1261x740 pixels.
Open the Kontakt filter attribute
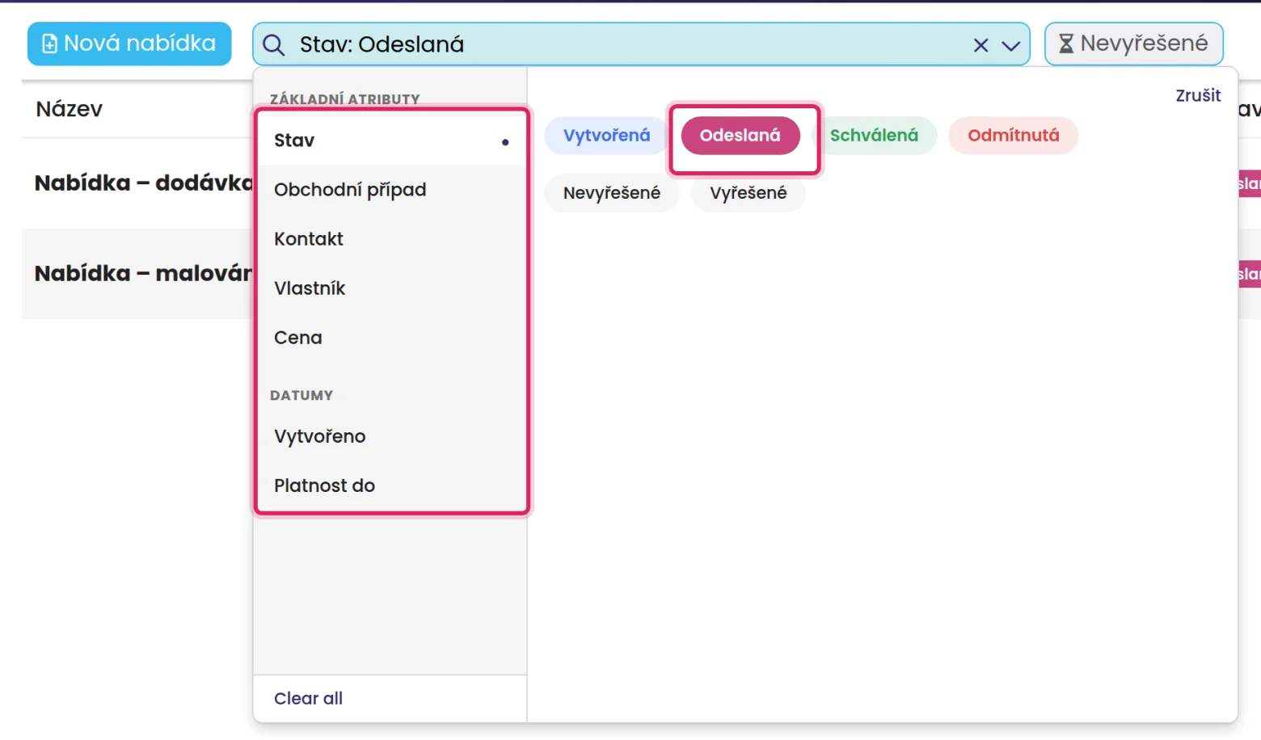[391, 239]
